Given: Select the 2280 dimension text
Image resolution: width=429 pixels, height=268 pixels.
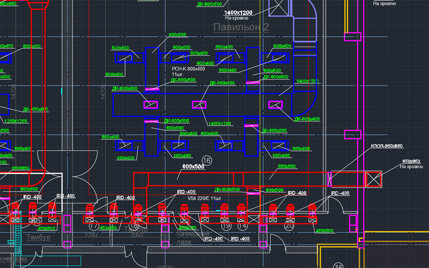Looking at the screenshot, I should point(91,235).
